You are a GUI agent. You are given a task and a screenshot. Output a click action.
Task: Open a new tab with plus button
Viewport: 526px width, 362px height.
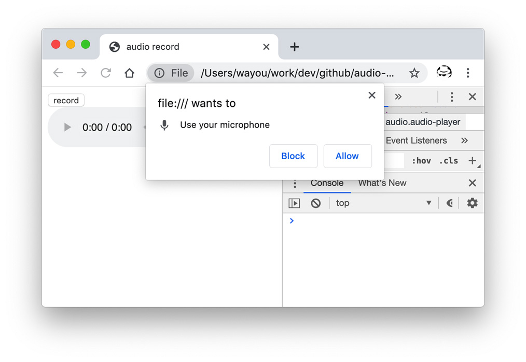295,47
